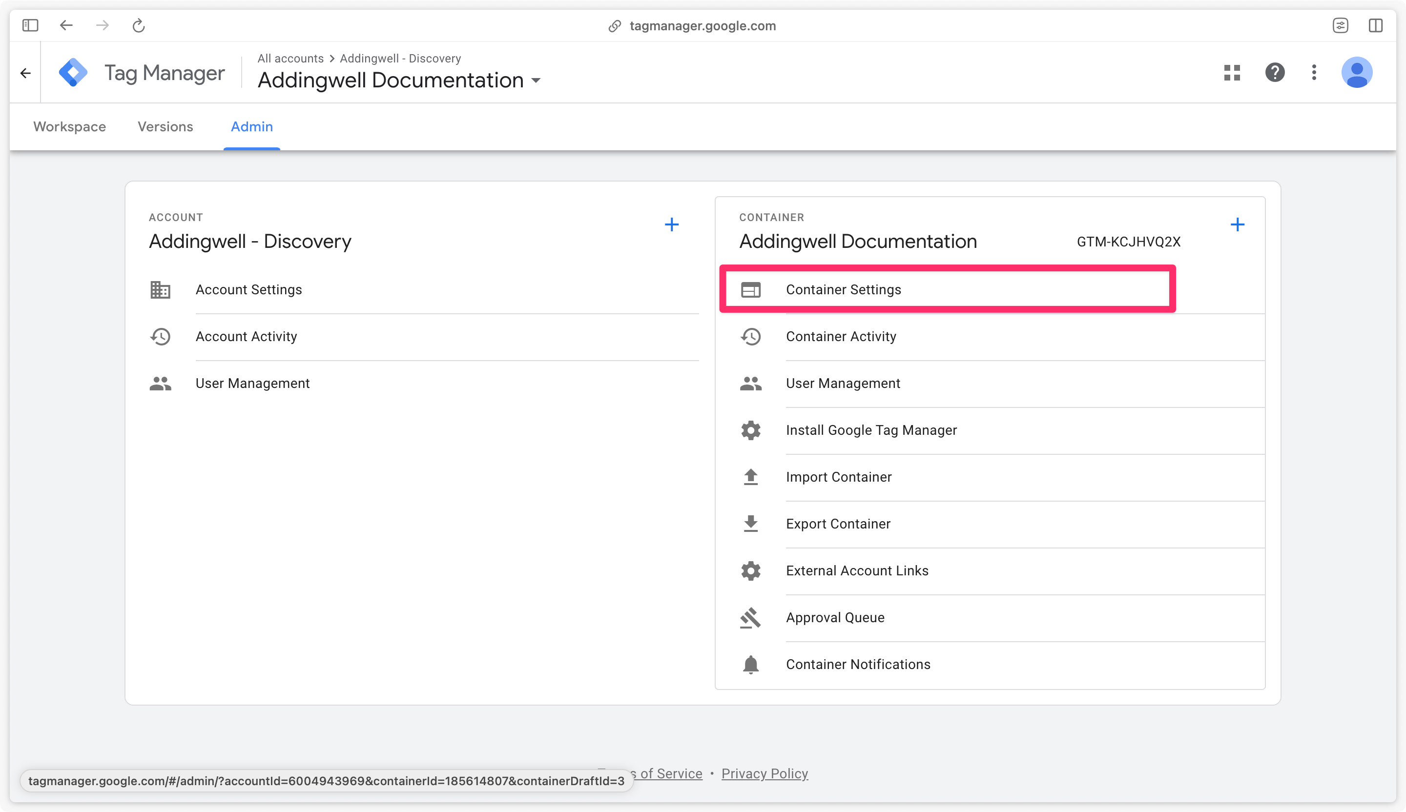The image size is (1406, 812).
Task: Click the three-dot more options button
Action: (x=1314, y=72)
